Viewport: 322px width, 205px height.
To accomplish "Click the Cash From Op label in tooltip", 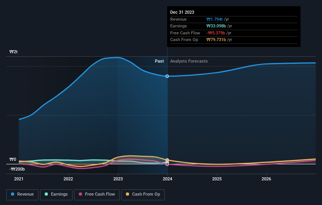I will click(x=184, y=40).
